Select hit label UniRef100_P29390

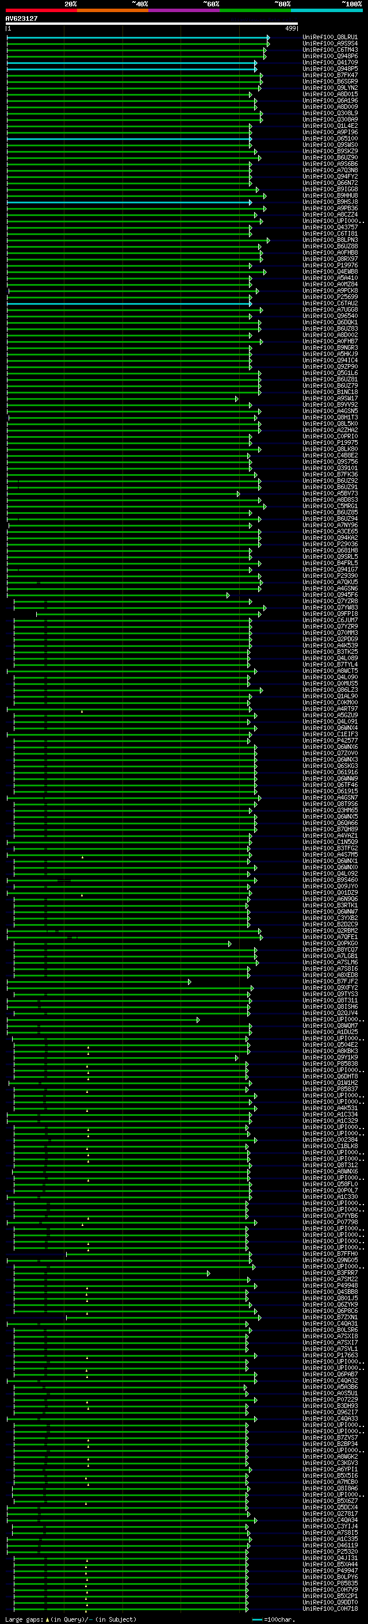point(330,576)
